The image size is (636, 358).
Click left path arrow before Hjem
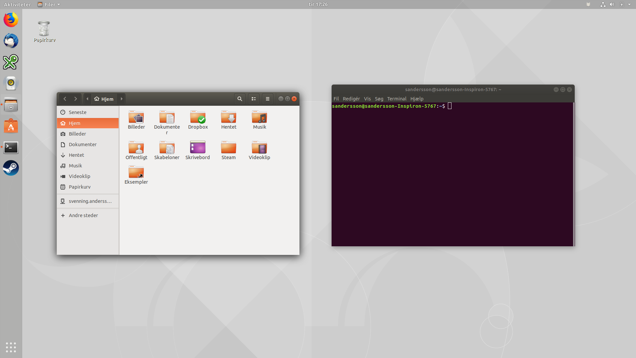(87, 99)
